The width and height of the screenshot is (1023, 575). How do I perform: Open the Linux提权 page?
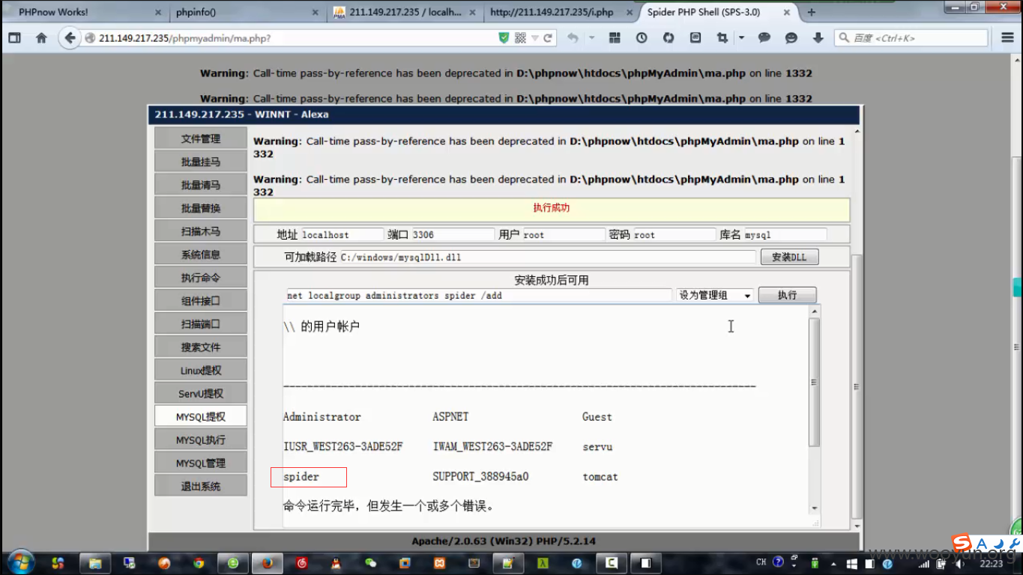(x=200, y=371)
